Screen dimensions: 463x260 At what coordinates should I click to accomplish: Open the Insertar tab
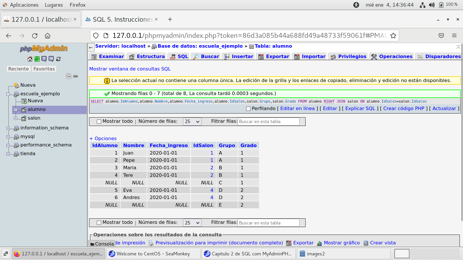pyautogui.click(x=239, y=57)
